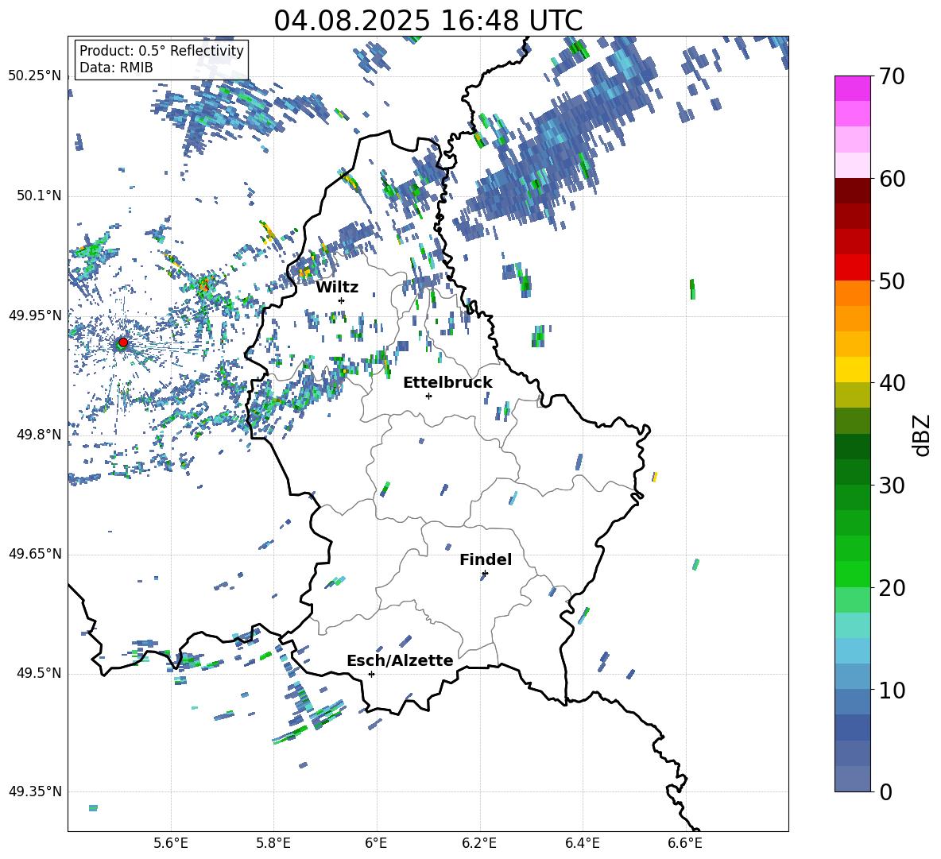Click the colorbar tick label 40
941x859 pixels.
coord(893,383)
